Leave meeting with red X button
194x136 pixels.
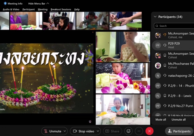150,131
